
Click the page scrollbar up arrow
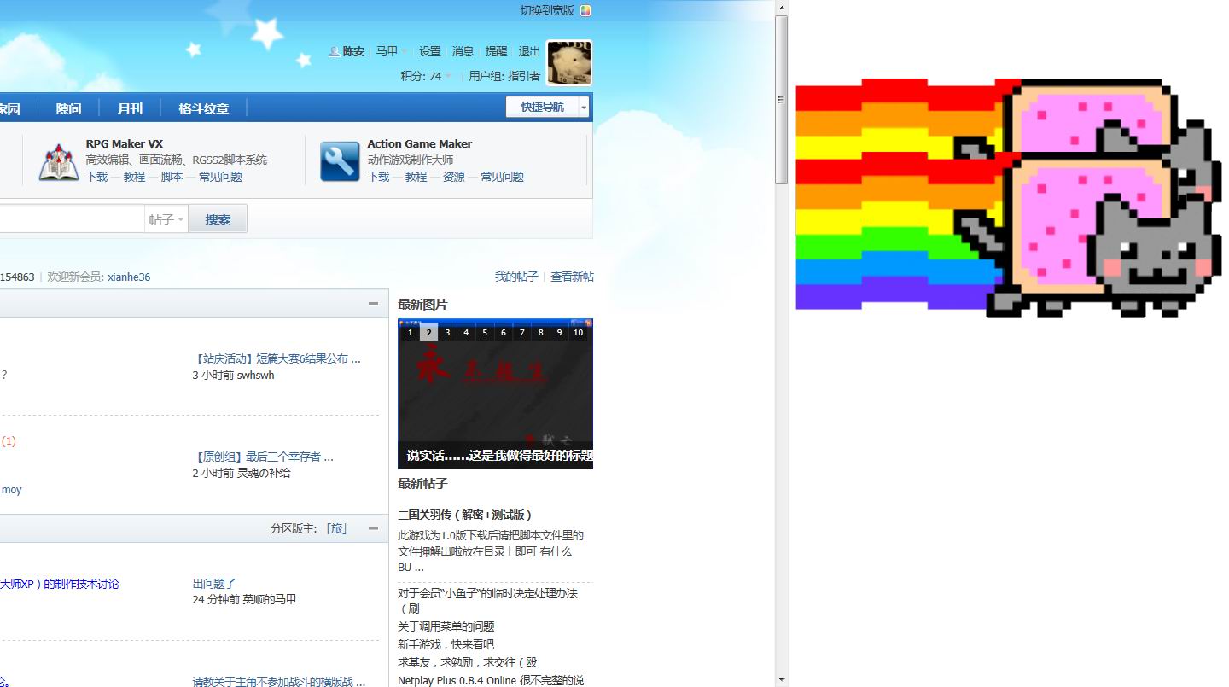pos(781,7)
